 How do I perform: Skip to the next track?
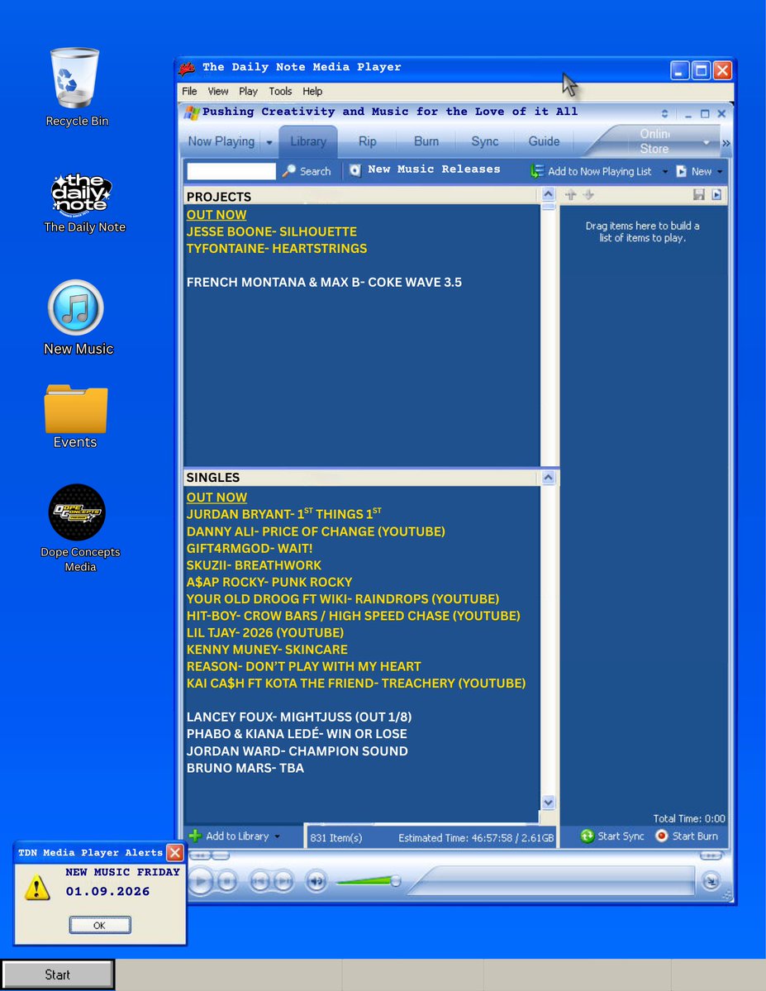tap(283, 881)
